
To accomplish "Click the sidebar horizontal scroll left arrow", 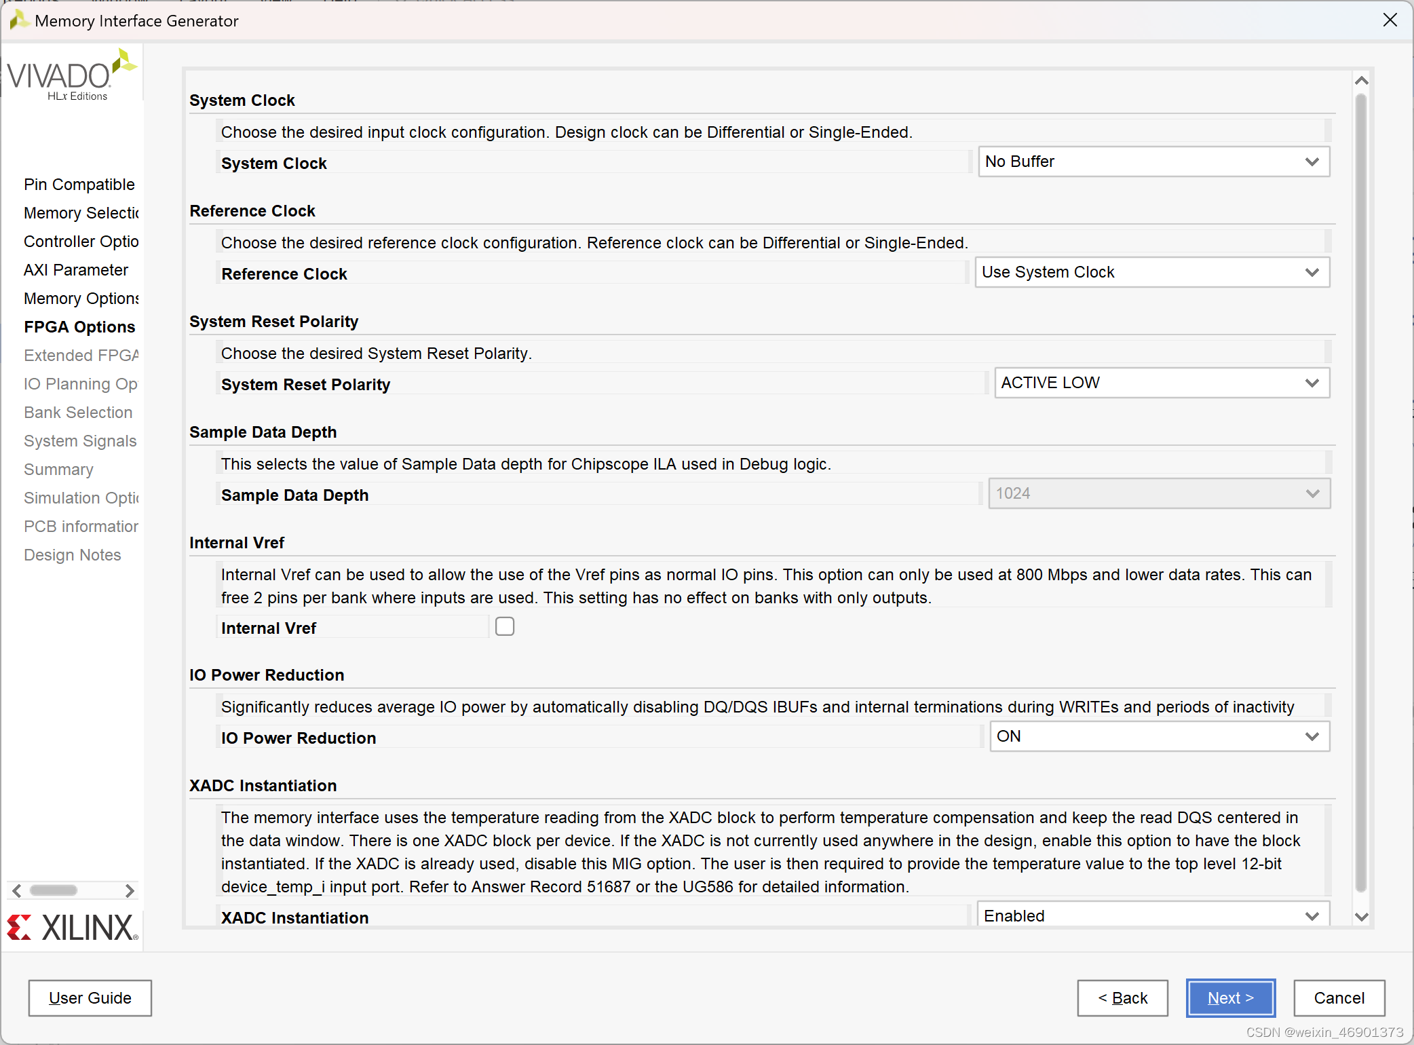I will pyautogui.click(x=17, y=890).
